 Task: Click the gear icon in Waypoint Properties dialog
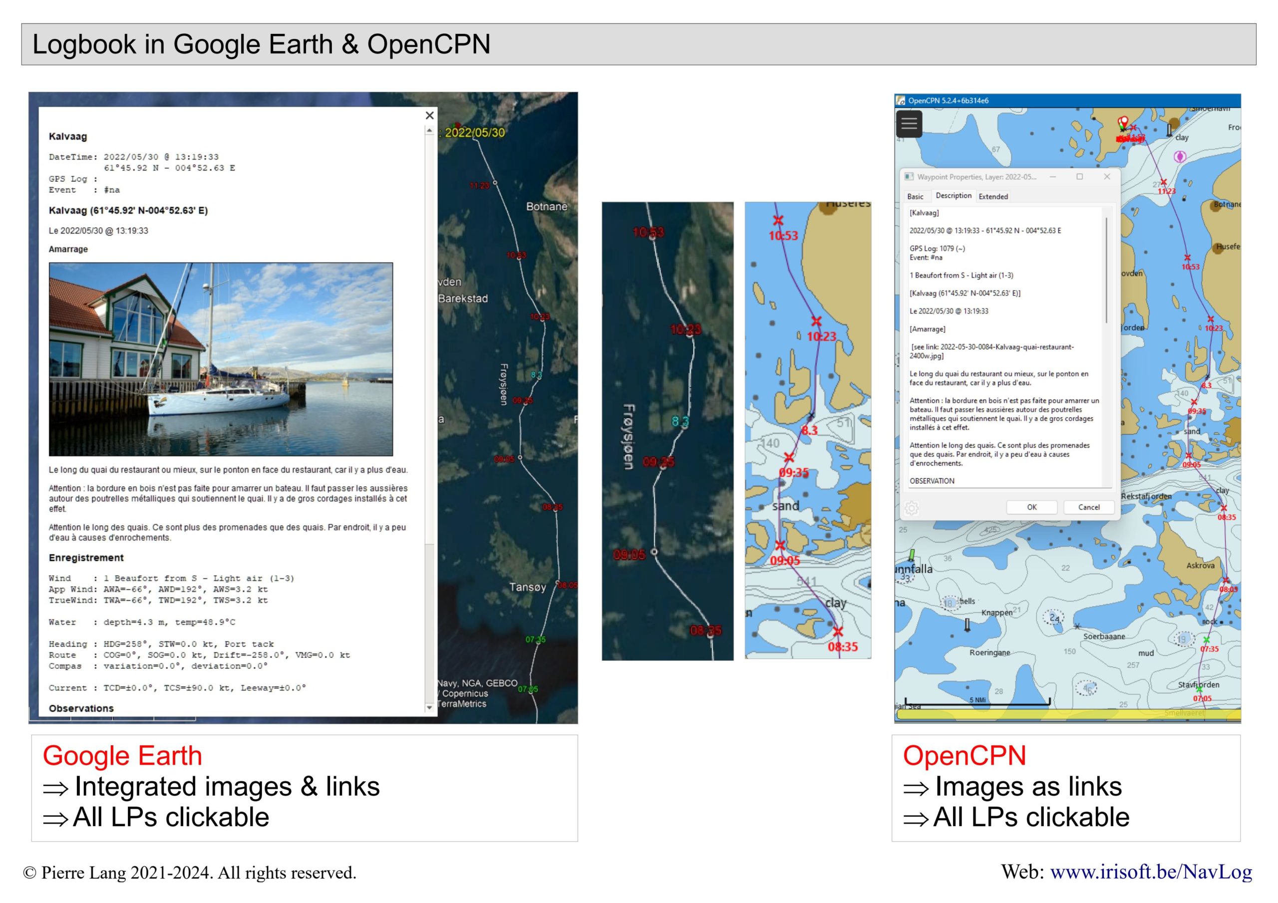tap(912, 508)
